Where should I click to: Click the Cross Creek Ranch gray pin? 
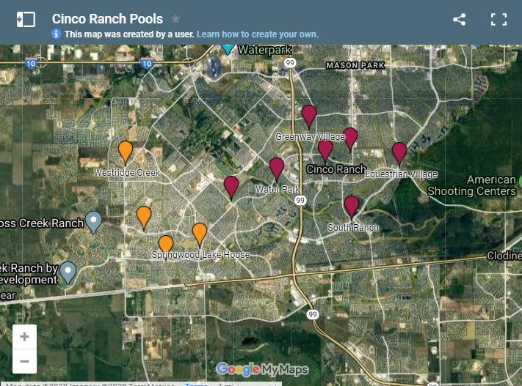pyautogui.click(x=93, y=220)
